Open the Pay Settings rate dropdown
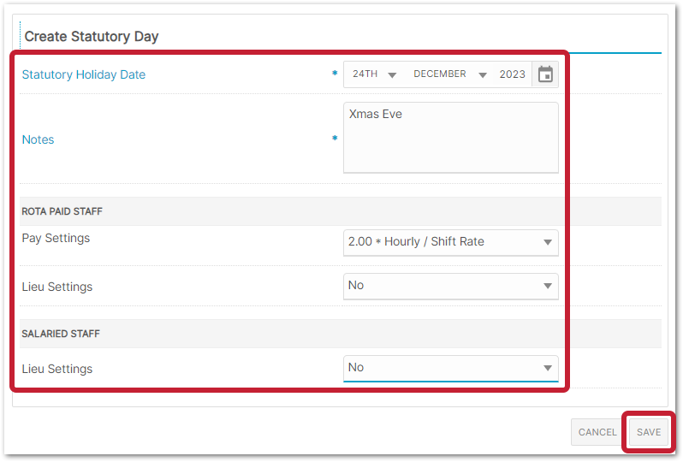The height and width of the screenshot is (462, 683). [451, 242]
